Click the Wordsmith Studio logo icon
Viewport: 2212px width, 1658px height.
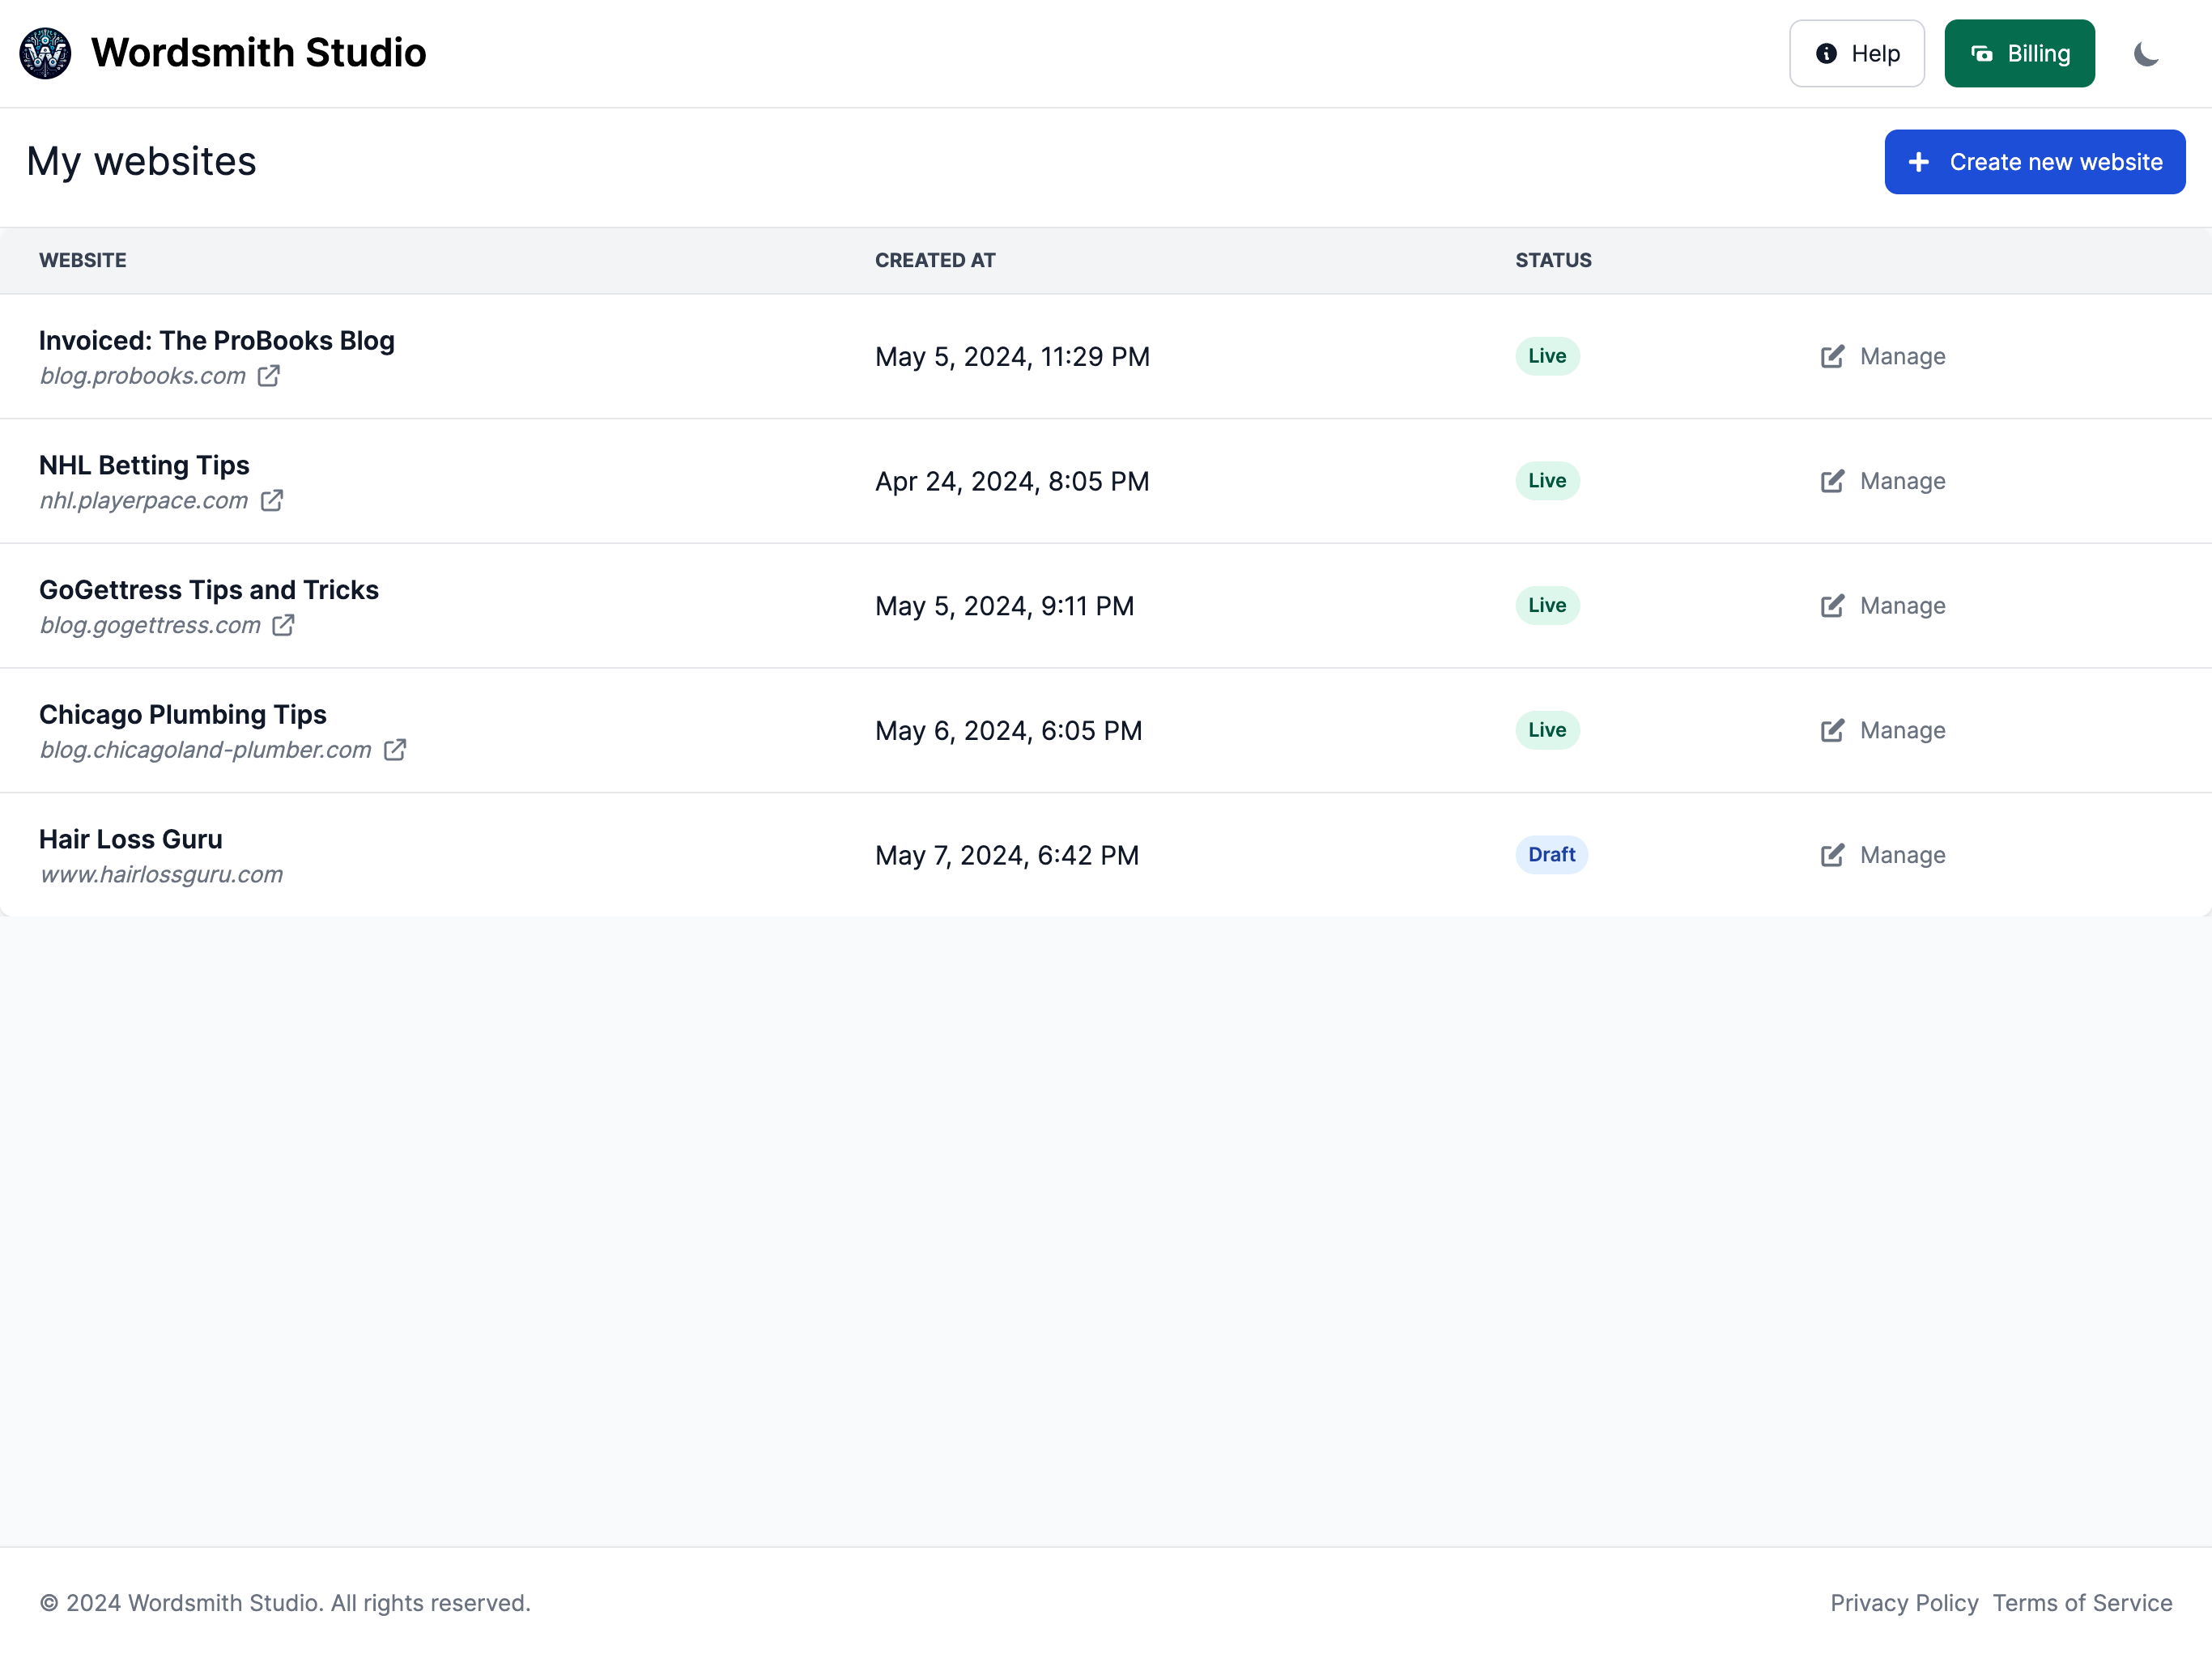45,53
